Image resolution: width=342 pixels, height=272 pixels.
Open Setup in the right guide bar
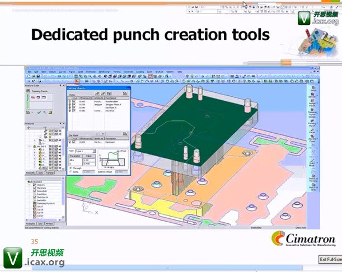pyautogui.click(x=313, y=88)
